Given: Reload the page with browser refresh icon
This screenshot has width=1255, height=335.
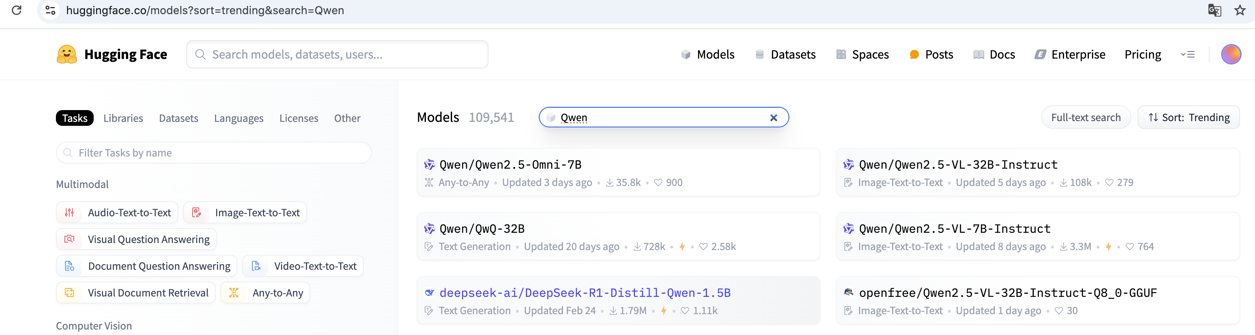Looking at the screenshot, I should tap(17, 10).
